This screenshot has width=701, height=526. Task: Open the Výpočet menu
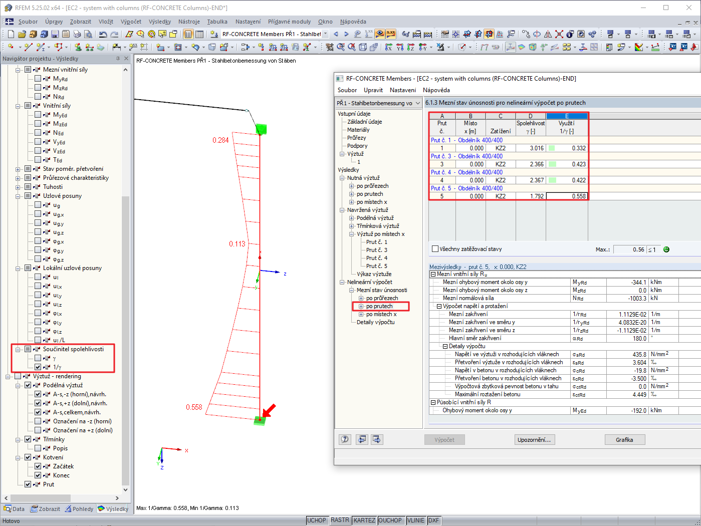(x=131, y=22)
